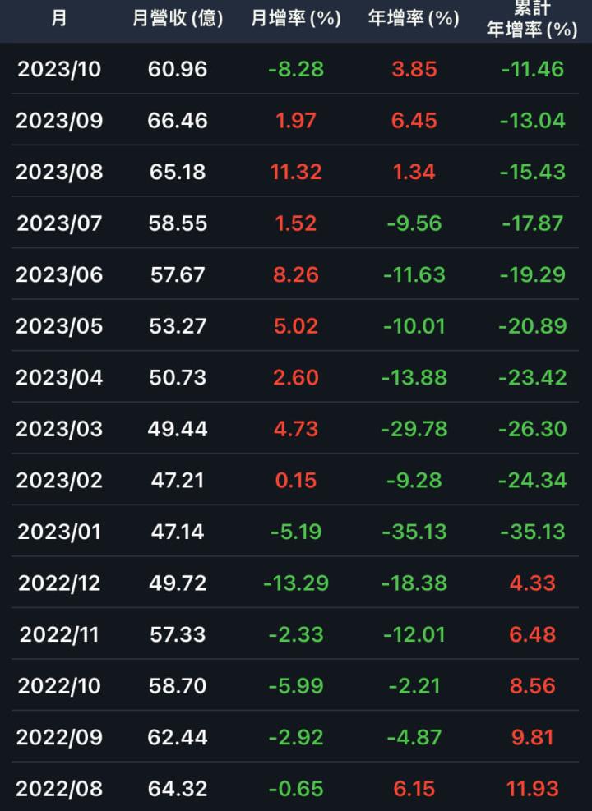Tap the 11.32 monthly growth value
Screen dimensions: 592x811
pyautogui.click(x=296, y=172)
